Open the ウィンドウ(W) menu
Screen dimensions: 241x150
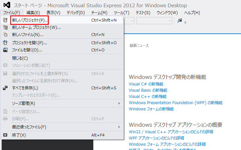(167, 12)
